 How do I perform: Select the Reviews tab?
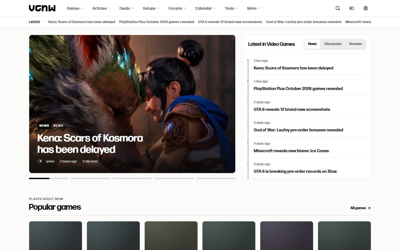pyautogui.click(x=356, y=44)
